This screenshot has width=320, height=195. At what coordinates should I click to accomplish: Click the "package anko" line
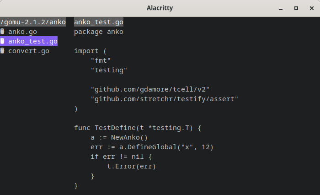point(99,32)
